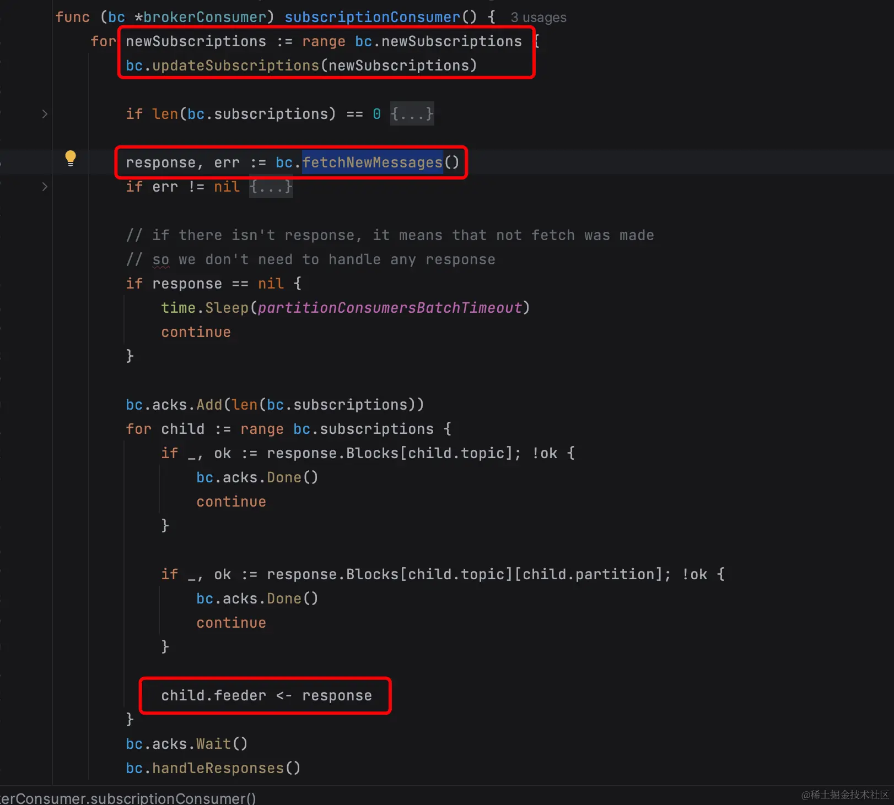Click 'bc.handleResponses()' call
This screenshot has height=805, width=894.
(213, 768)
